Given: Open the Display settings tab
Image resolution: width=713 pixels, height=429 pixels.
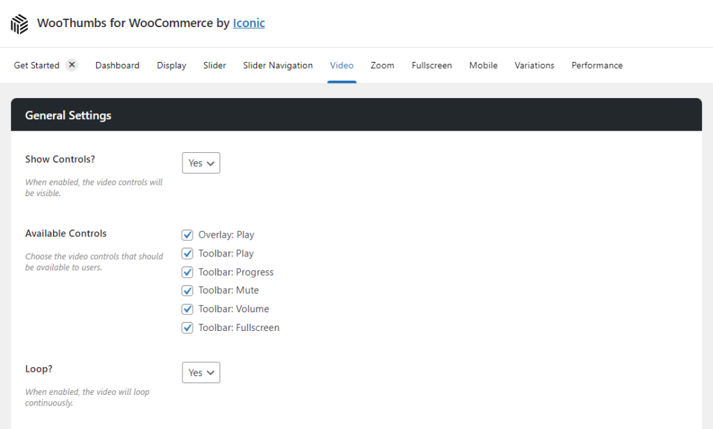Looking at the screenshot, I should tap(171, 65).
